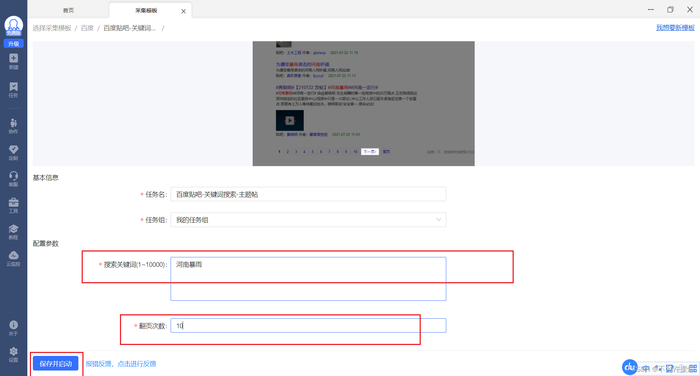Open the 任务 tasks sidebar icon
Screen dimensions: 700x376
13,90
